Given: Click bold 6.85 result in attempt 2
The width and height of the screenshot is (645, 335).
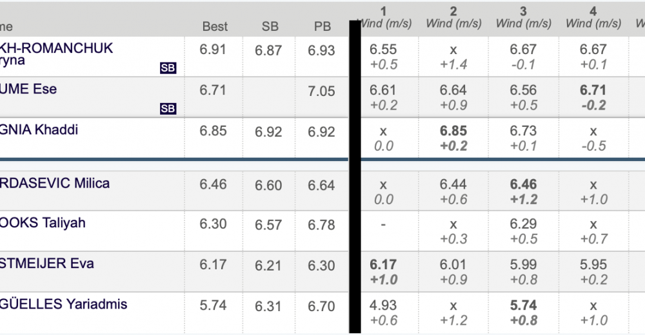Looking at the screenshot, I should coord(453,131).
